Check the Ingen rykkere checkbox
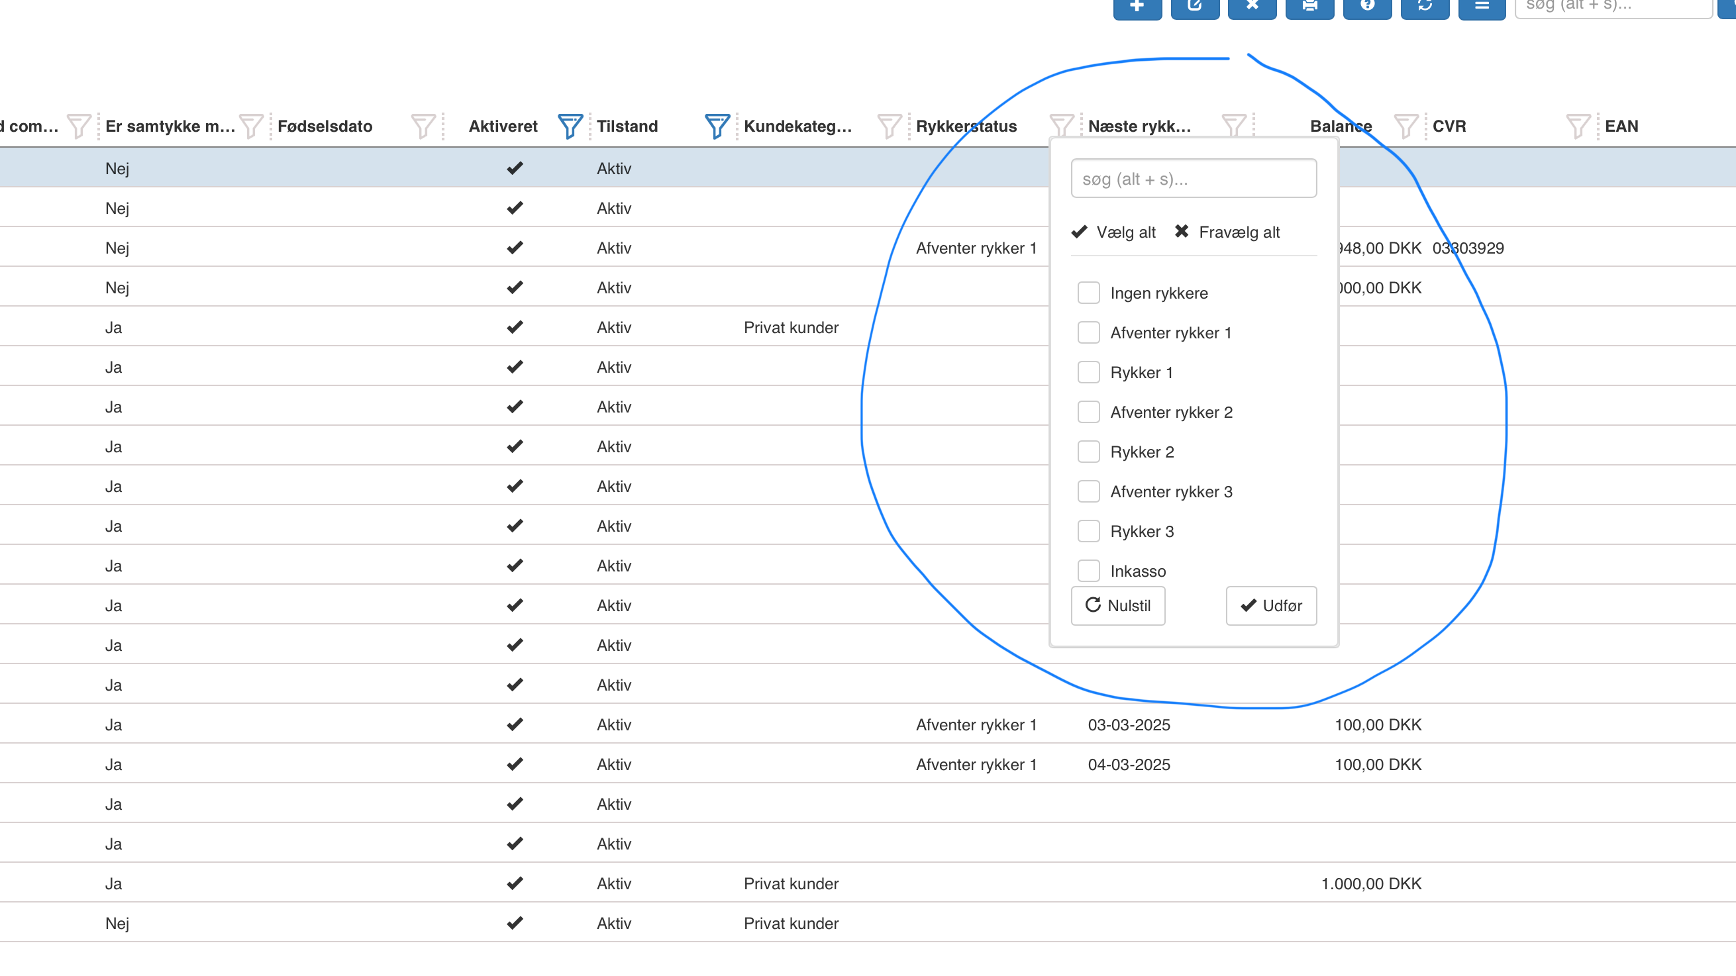Viewport: 1736px width, 976px height. coord(1088,293)
